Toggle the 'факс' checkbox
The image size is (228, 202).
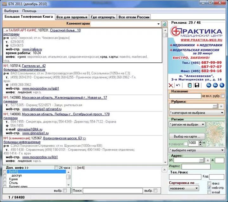point(209,183)
